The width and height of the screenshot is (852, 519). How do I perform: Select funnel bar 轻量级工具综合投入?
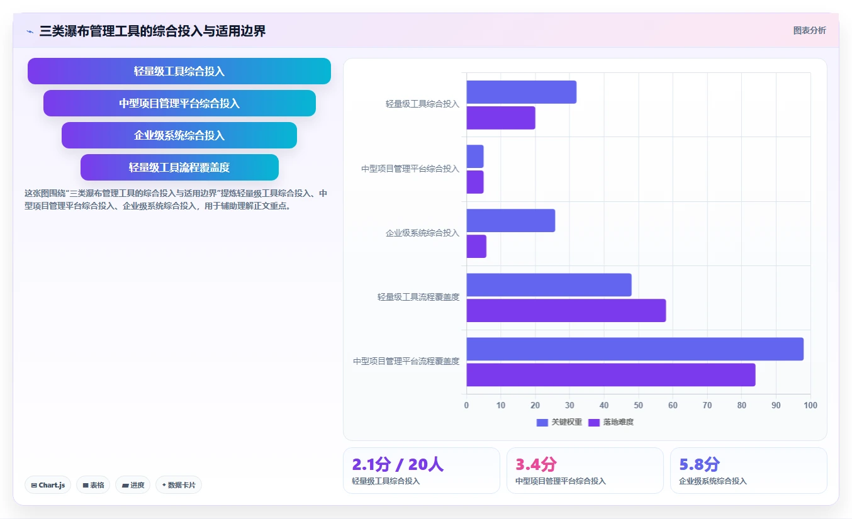pyautogui.click(x=179, y=71)
